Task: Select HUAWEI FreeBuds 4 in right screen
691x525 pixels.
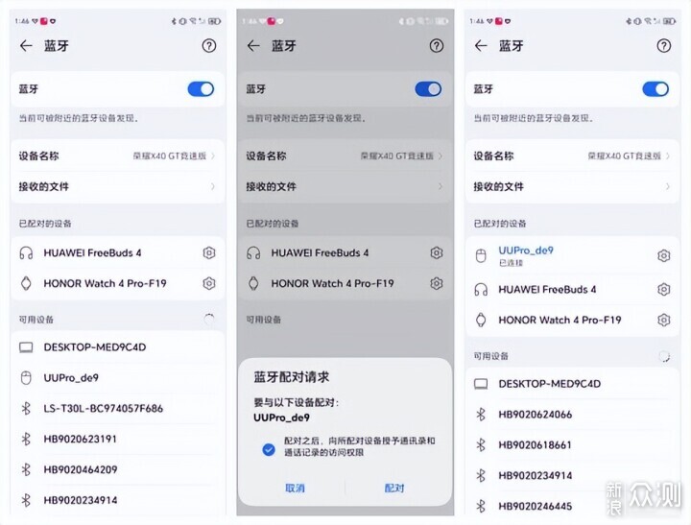Action: click(572, 290)
